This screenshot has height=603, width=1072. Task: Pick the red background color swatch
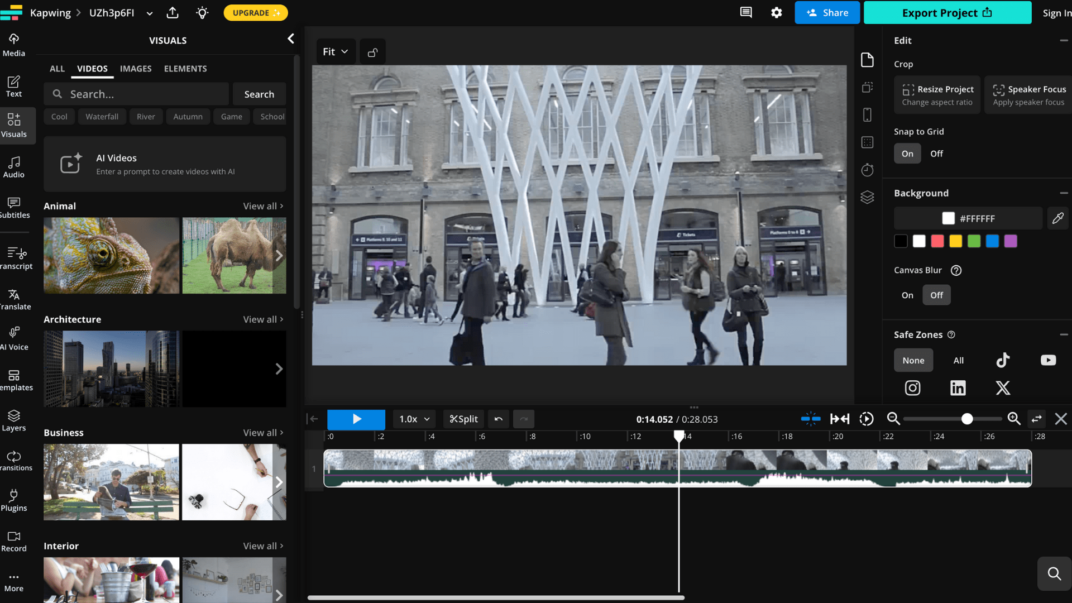[937, 241]
